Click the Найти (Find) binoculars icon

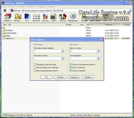point(54,18)
